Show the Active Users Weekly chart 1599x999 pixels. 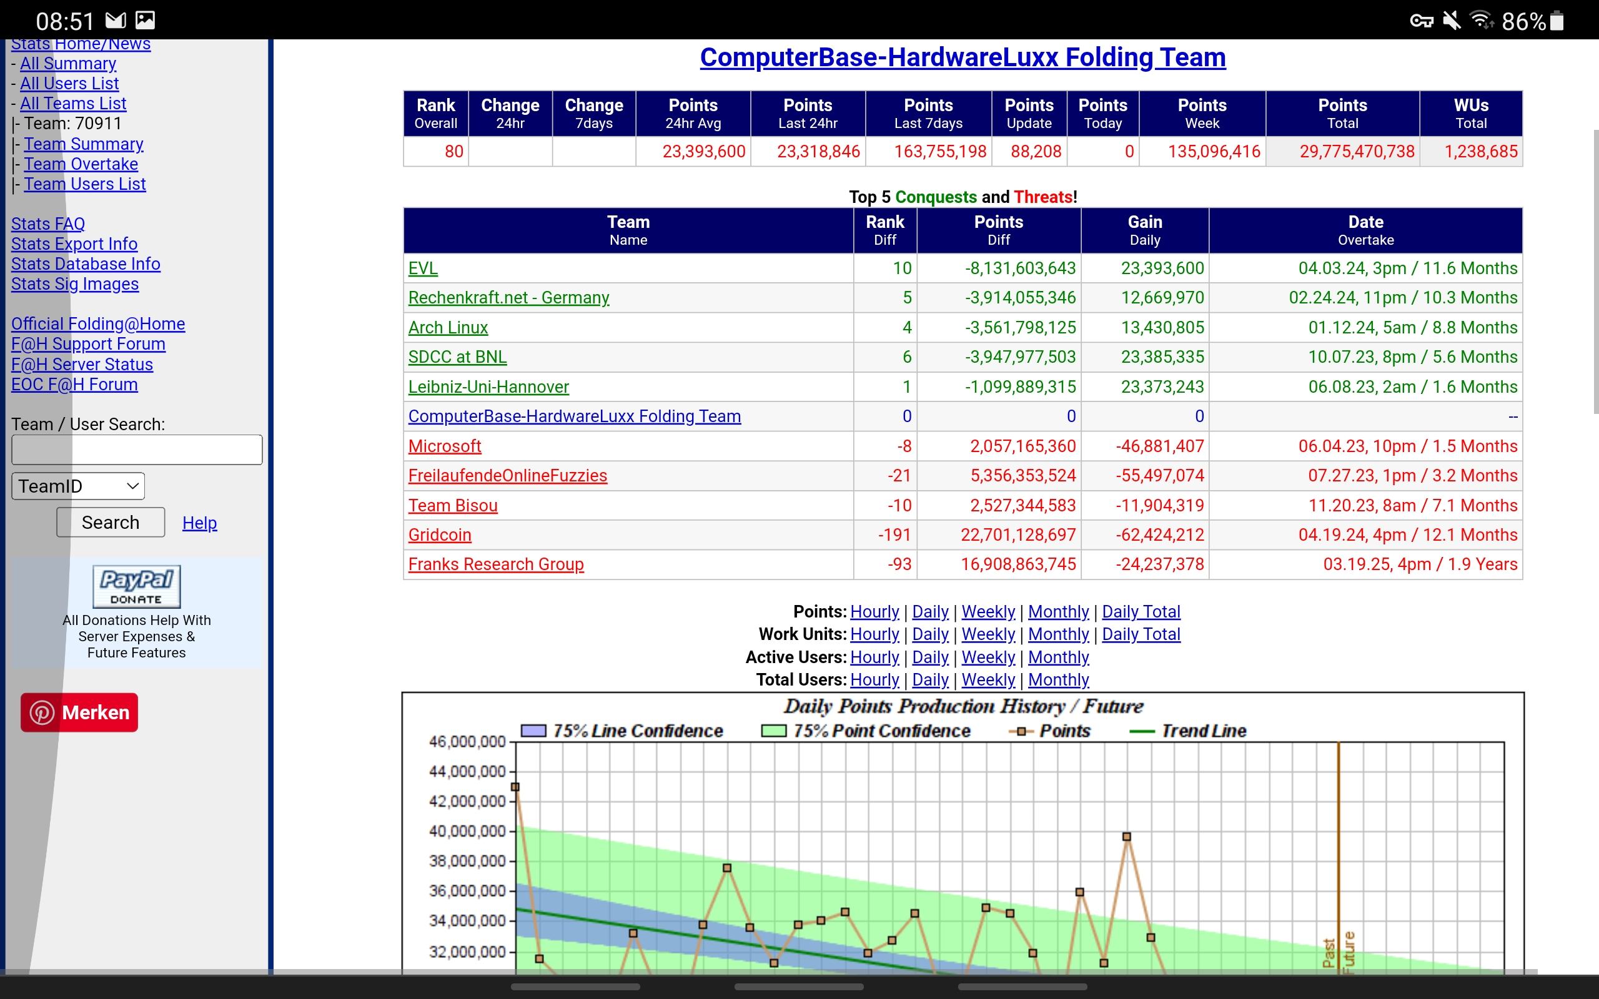[x=988, y=657]
